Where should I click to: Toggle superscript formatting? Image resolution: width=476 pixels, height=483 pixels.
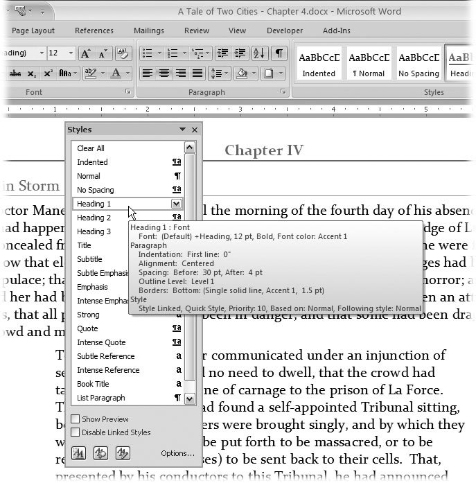pos(48,73)
